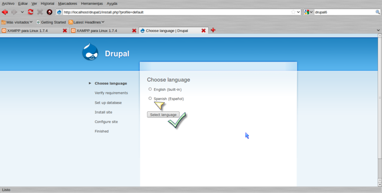
Task: Open the Marcadores menu
Action: pyautogui.click(x=67, y=3)
